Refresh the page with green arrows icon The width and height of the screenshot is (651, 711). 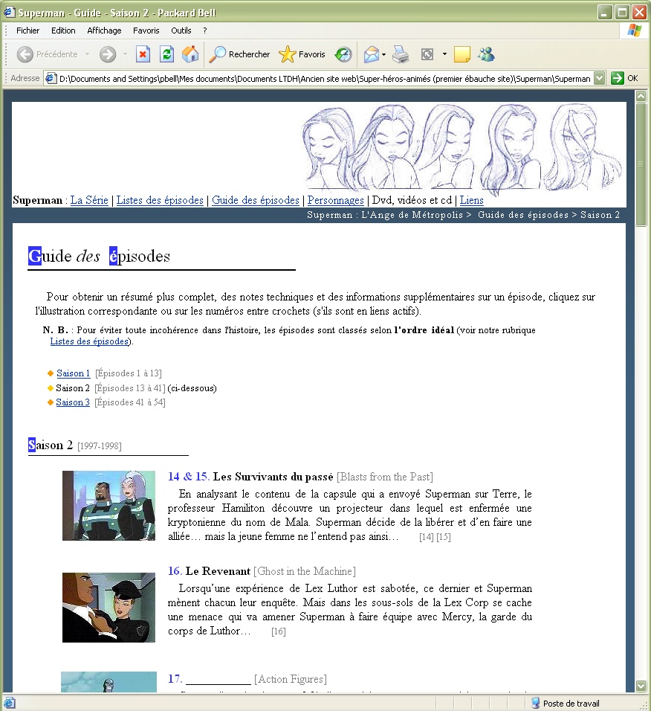[x=166, y=54]
